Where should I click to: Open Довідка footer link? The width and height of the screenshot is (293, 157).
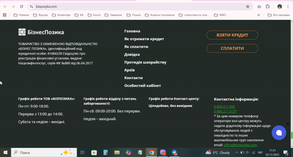132,55
